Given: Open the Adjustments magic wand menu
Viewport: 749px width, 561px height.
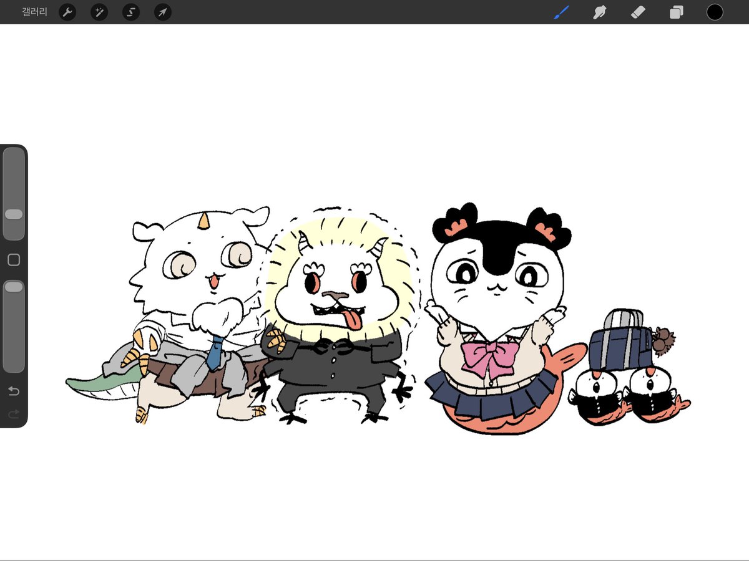Looking at the screenshot, I should (x=99, y=12).
